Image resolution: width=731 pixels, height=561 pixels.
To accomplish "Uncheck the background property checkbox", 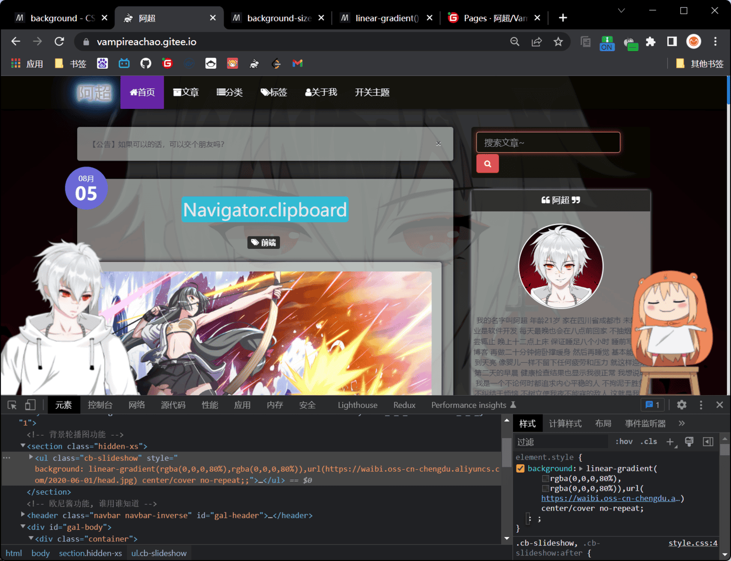I will [520, 469].
